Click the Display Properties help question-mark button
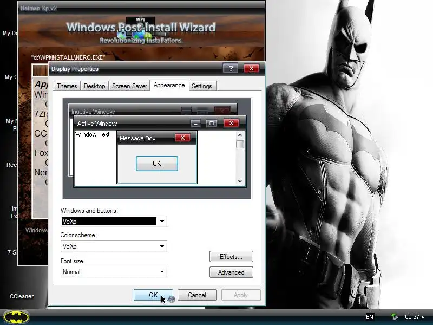Viewport: 433px width, 325px height. pyautogui.click(x=231, y=68)
